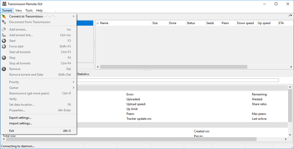Select the Disconnect from Transmission icon
Viewport: 294px width, 149px height.
click(5, 22)
